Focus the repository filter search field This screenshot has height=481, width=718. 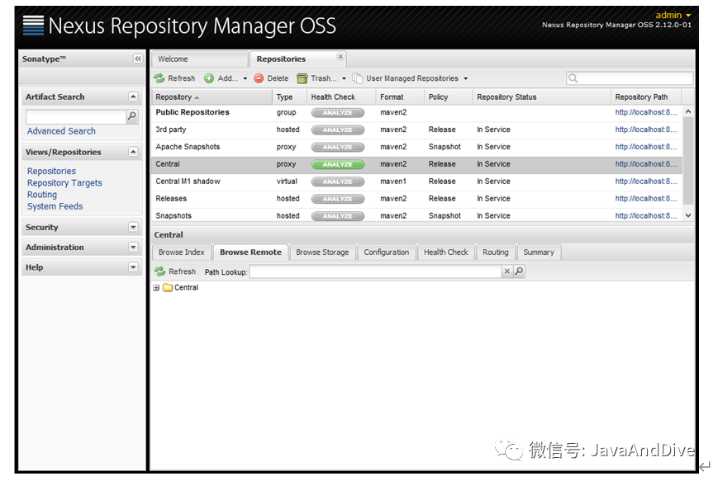point(630,78)
